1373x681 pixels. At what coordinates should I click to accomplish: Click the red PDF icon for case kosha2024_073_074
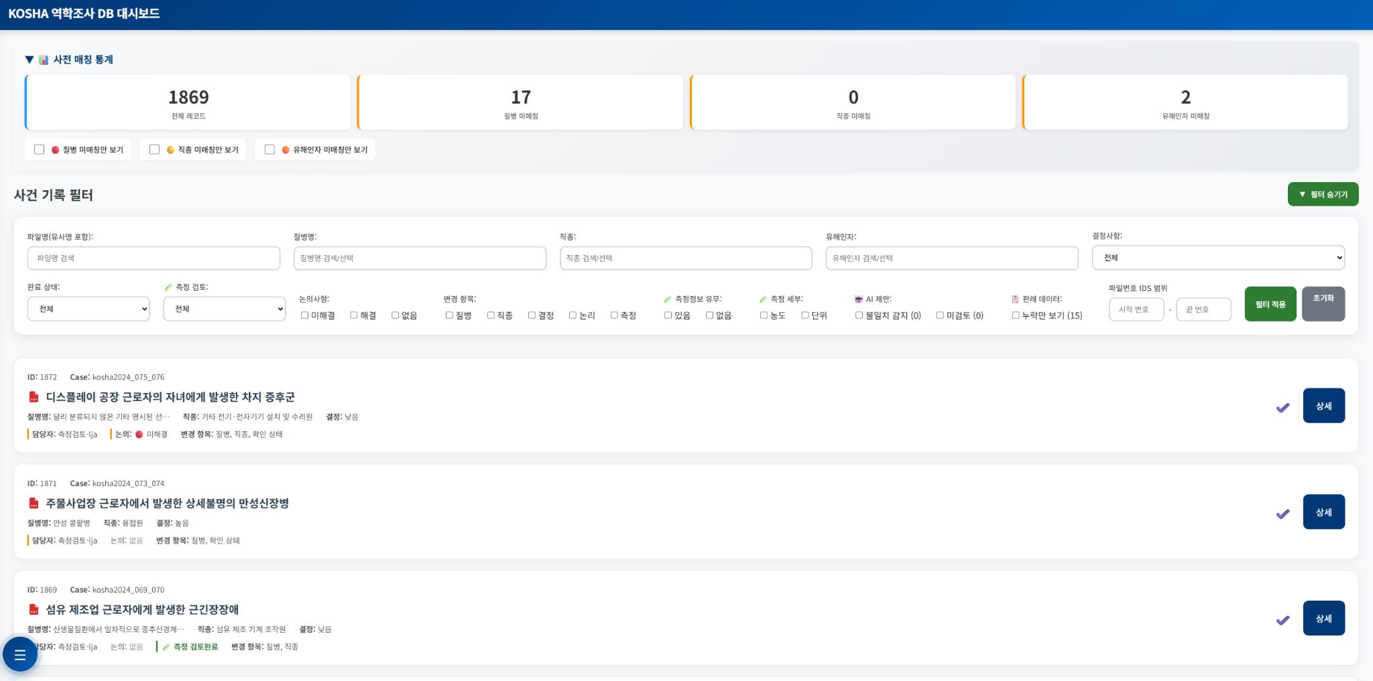click(34, 503)
